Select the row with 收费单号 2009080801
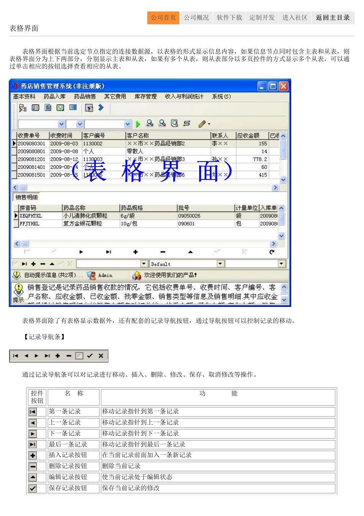The height and width of the screenshot is (516, 364). tap(31, 152)
